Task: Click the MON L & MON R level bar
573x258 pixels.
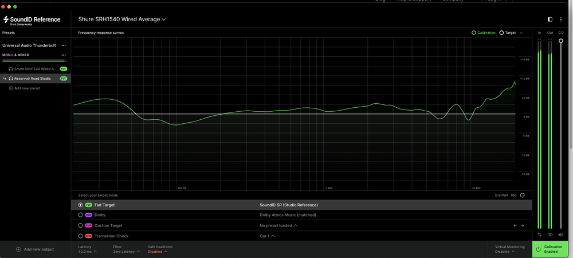Action: (x=35, y=61)
